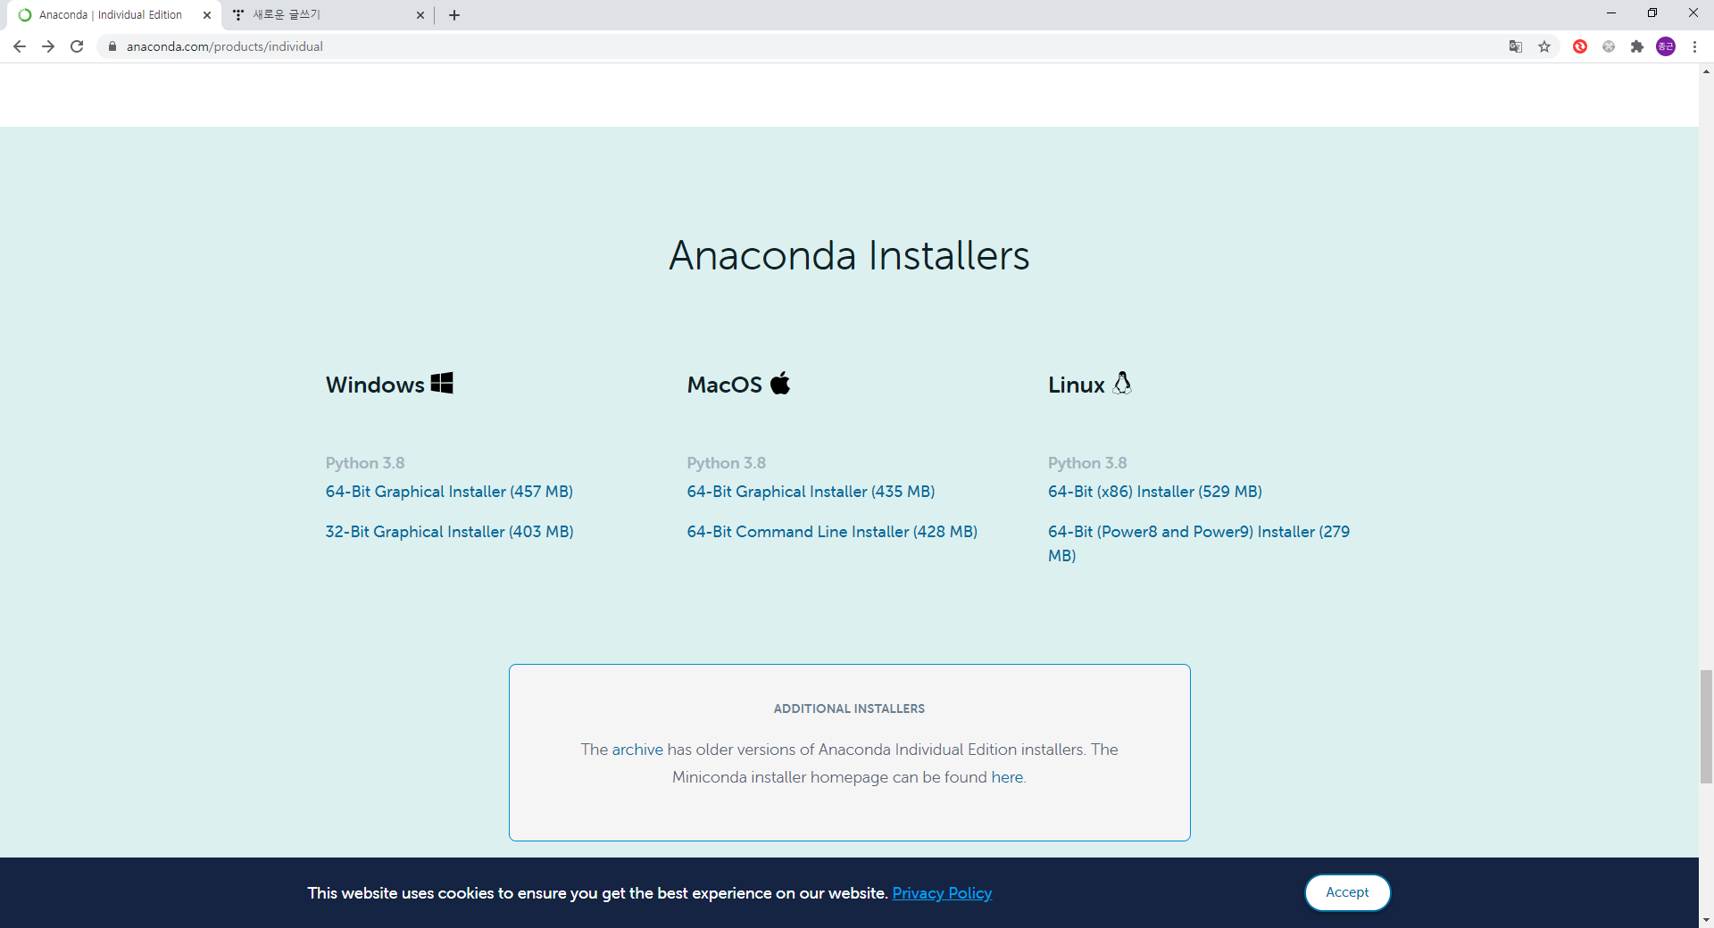Open a new tab with the plus button
This screenshot has height=928, width=1714.
coord(454,15)
